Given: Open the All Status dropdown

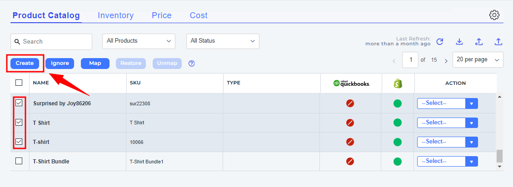Looking at the screenshot, I should coord(223,41).
